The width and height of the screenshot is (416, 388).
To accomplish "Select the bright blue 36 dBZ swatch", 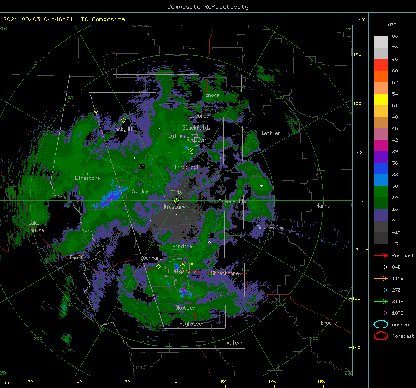I will pyautogui.click(x=381, y=168).
